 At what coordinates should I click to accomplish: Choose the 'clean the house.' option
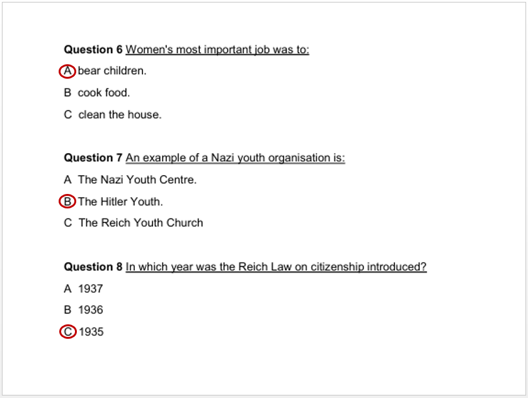pos(120,115)
